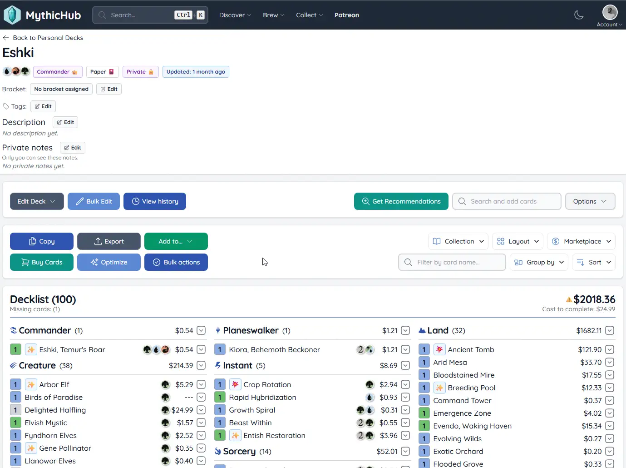Open View history
The width and height of the screenshot is (626, 468).
point(155,201)
